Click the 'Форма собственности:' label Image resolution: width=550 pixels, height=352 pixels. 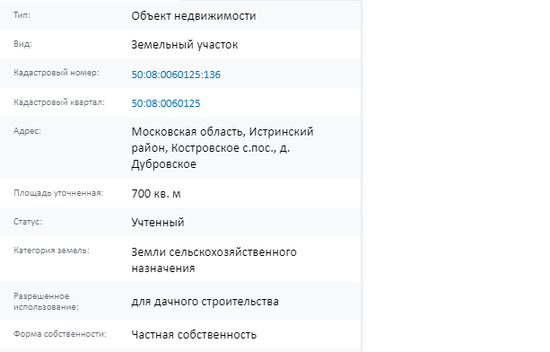[x=59, y=334]
